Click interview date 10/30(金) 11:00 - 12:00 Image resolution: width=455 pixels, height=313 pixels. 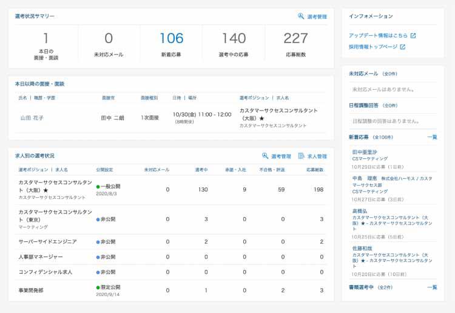tap(202, 115)
